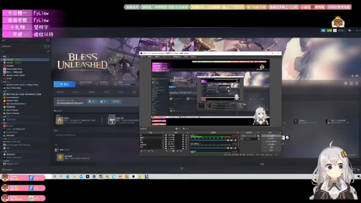The image size is (361, 203).
Task: Open settings gear of the second mixer channel
Action: [x=235, y=148]
